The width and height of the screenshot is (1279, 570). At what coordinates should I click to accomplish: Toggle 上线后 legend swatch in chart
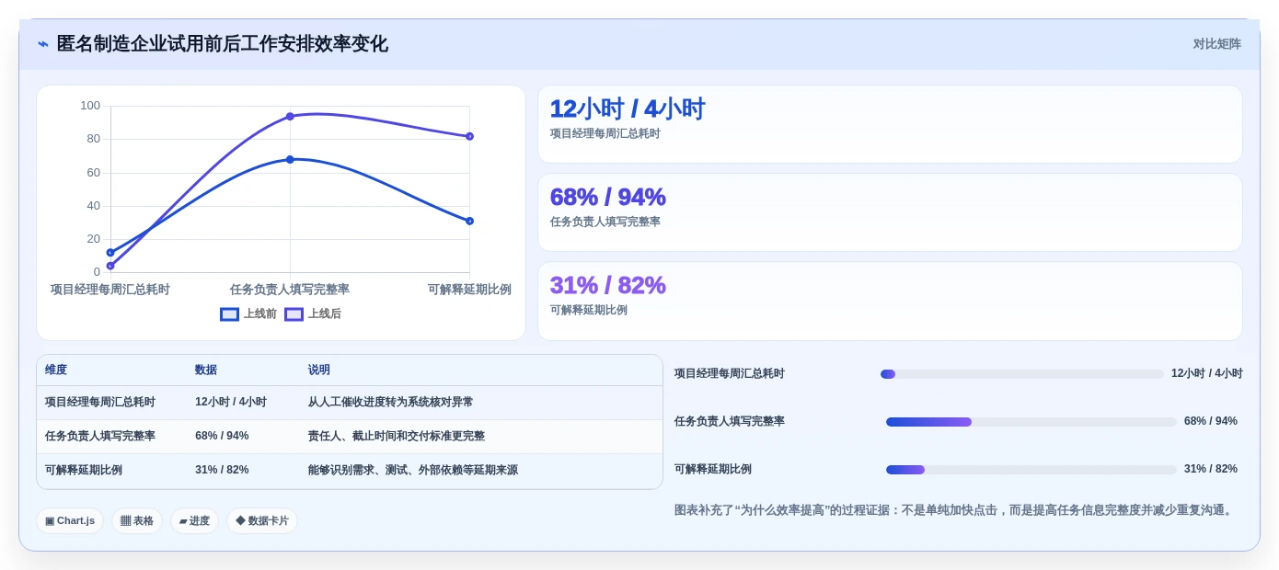pos(294,314)
